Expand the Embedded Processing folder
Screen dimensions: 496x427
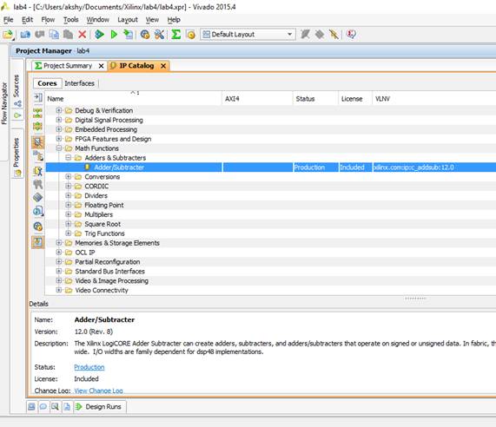coord(58,129)
